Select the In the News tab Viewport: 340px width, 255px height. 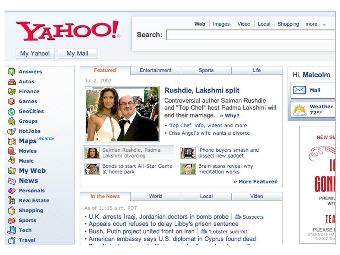pyautogui.click(x=105, y=196)
